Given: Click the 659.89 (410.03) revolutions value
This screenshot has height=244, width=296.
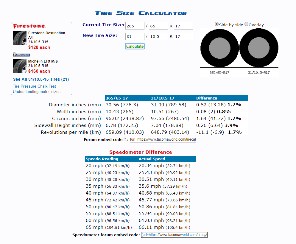Looking at the screenshot, I should pos(125,132).
